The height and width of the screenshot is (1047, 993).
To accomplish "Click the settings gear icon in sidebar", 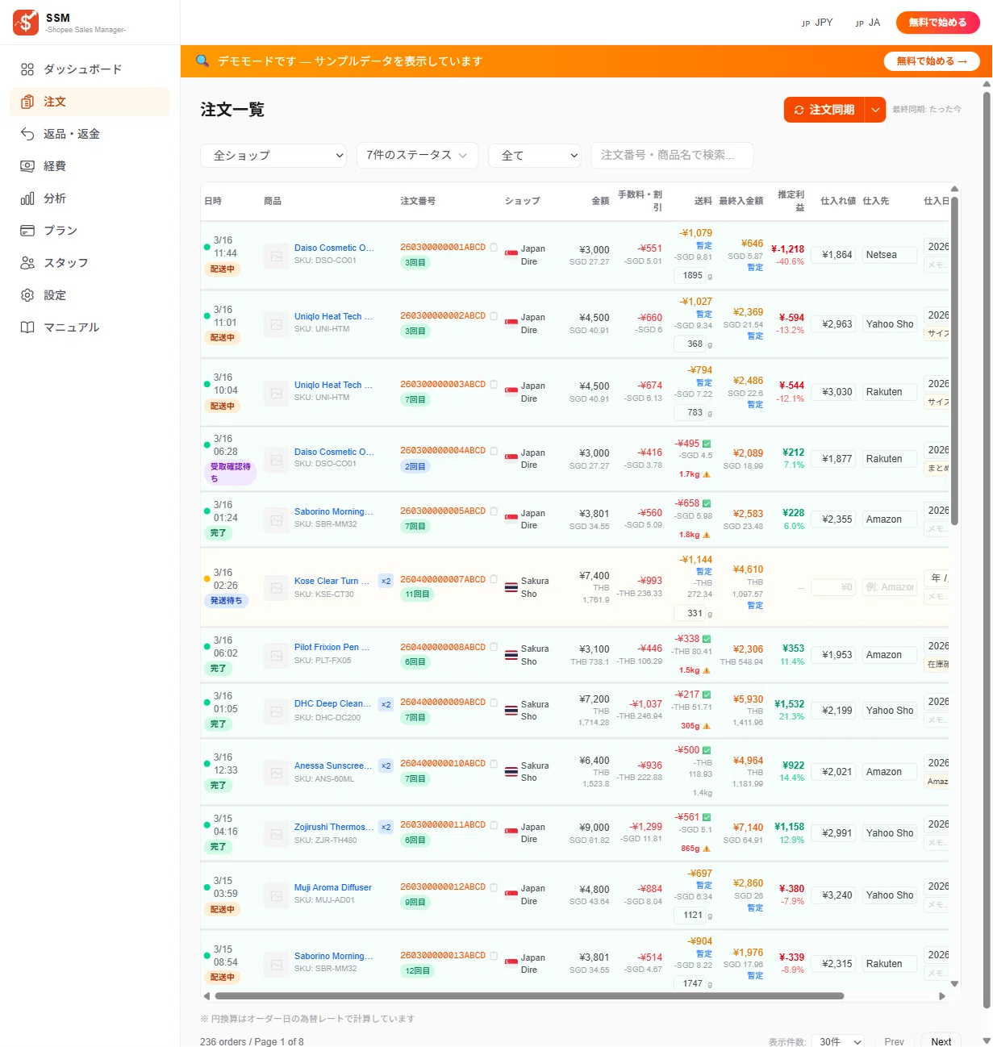I will pyautogui.click(x=27, y=295).
